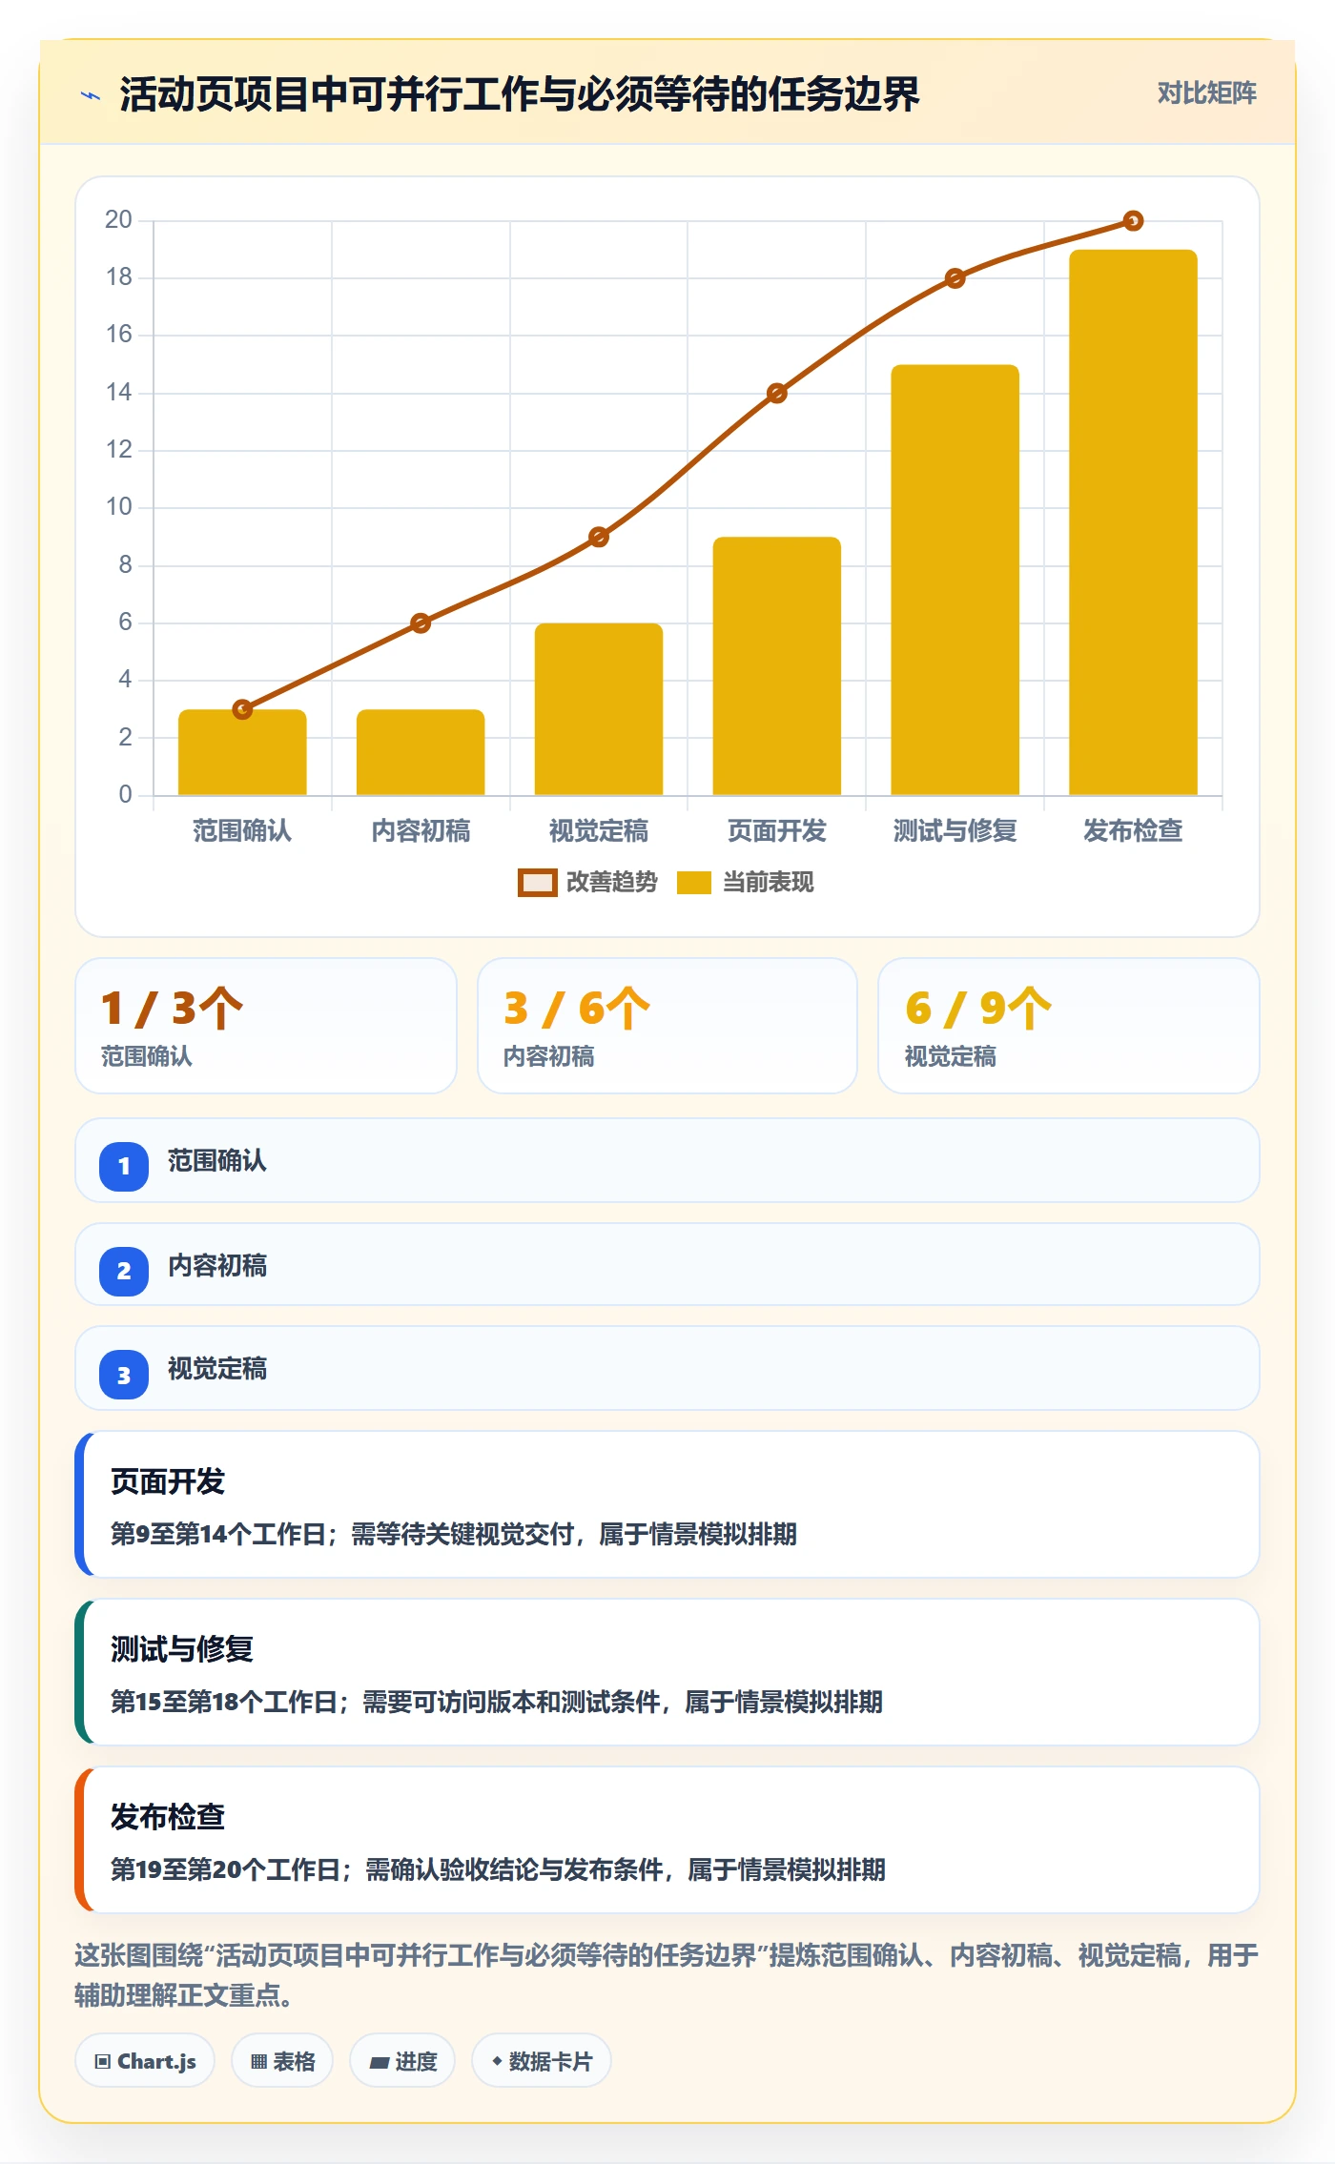Click the main title 活动页项目中可并行工作
Image resolution: width=1335 pixels, height=2164 pixels.
click(519, 94)
